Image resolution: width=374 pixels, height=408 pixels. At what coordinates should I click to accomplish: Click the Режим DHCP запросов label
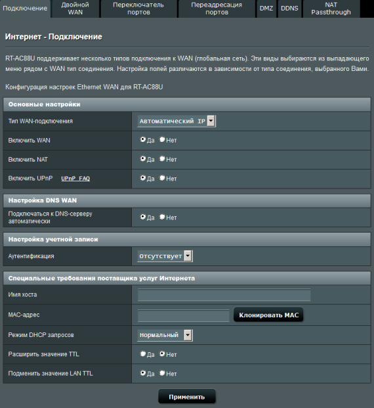click(41, 335)
